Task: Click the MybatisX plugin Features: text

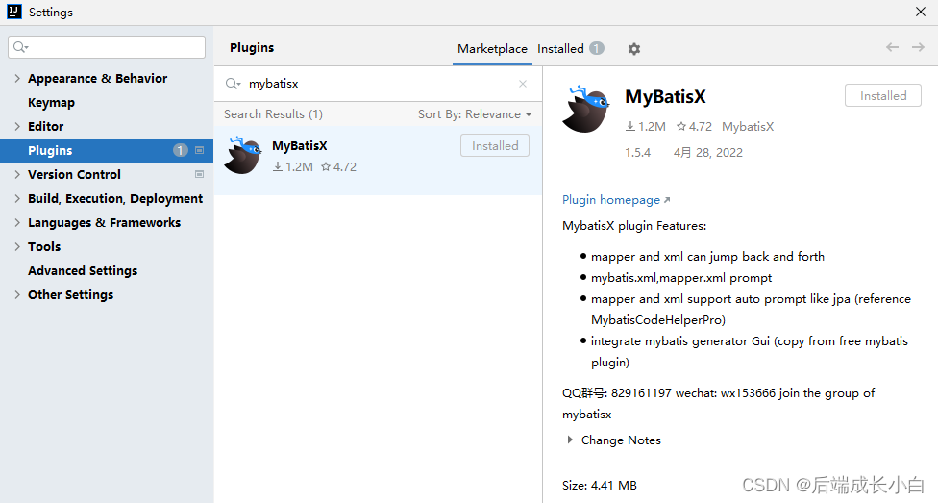Action: coord(634,226)
